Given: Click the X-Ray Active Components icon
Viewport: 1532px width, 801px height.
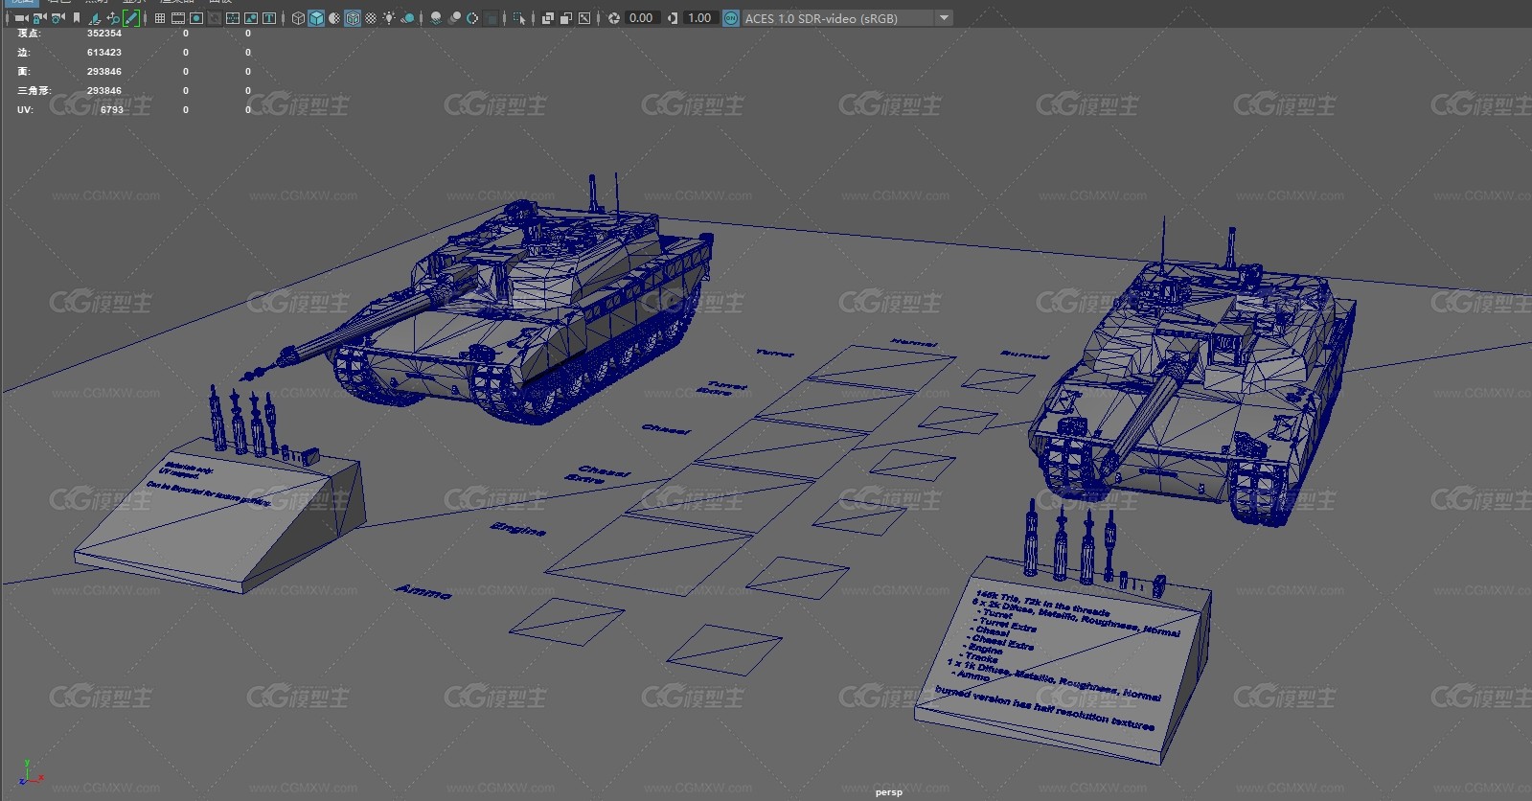Looking at the screenshot, I should pyautogui.click(x=566, y=18).
